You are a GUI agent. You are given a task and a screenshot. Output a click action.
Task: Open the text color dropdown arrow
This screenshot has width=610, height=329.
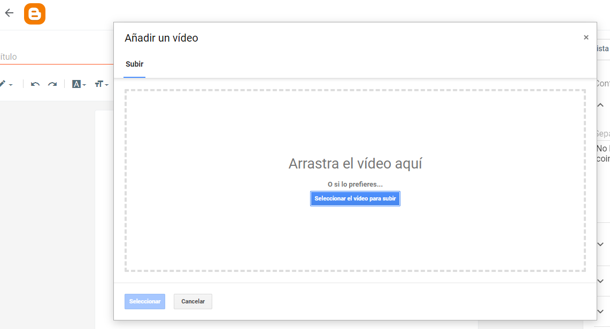point(83,85)
